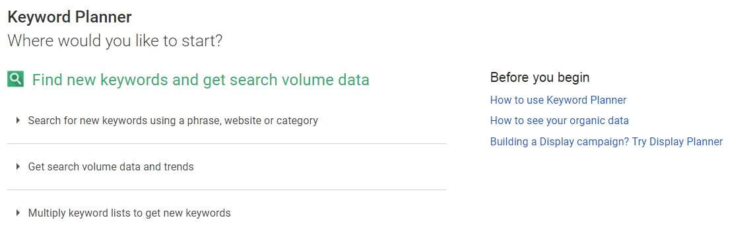Expand arrow beside Get search volume data
Screen dimensions: 753x249
point(18,167)
